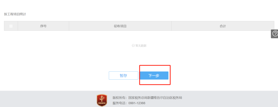Image resolution: width=278 pixels, height=107 pixels.
Task: Click the checkbox column header cell
Action: pyautogui.click(x=11, y=26)
